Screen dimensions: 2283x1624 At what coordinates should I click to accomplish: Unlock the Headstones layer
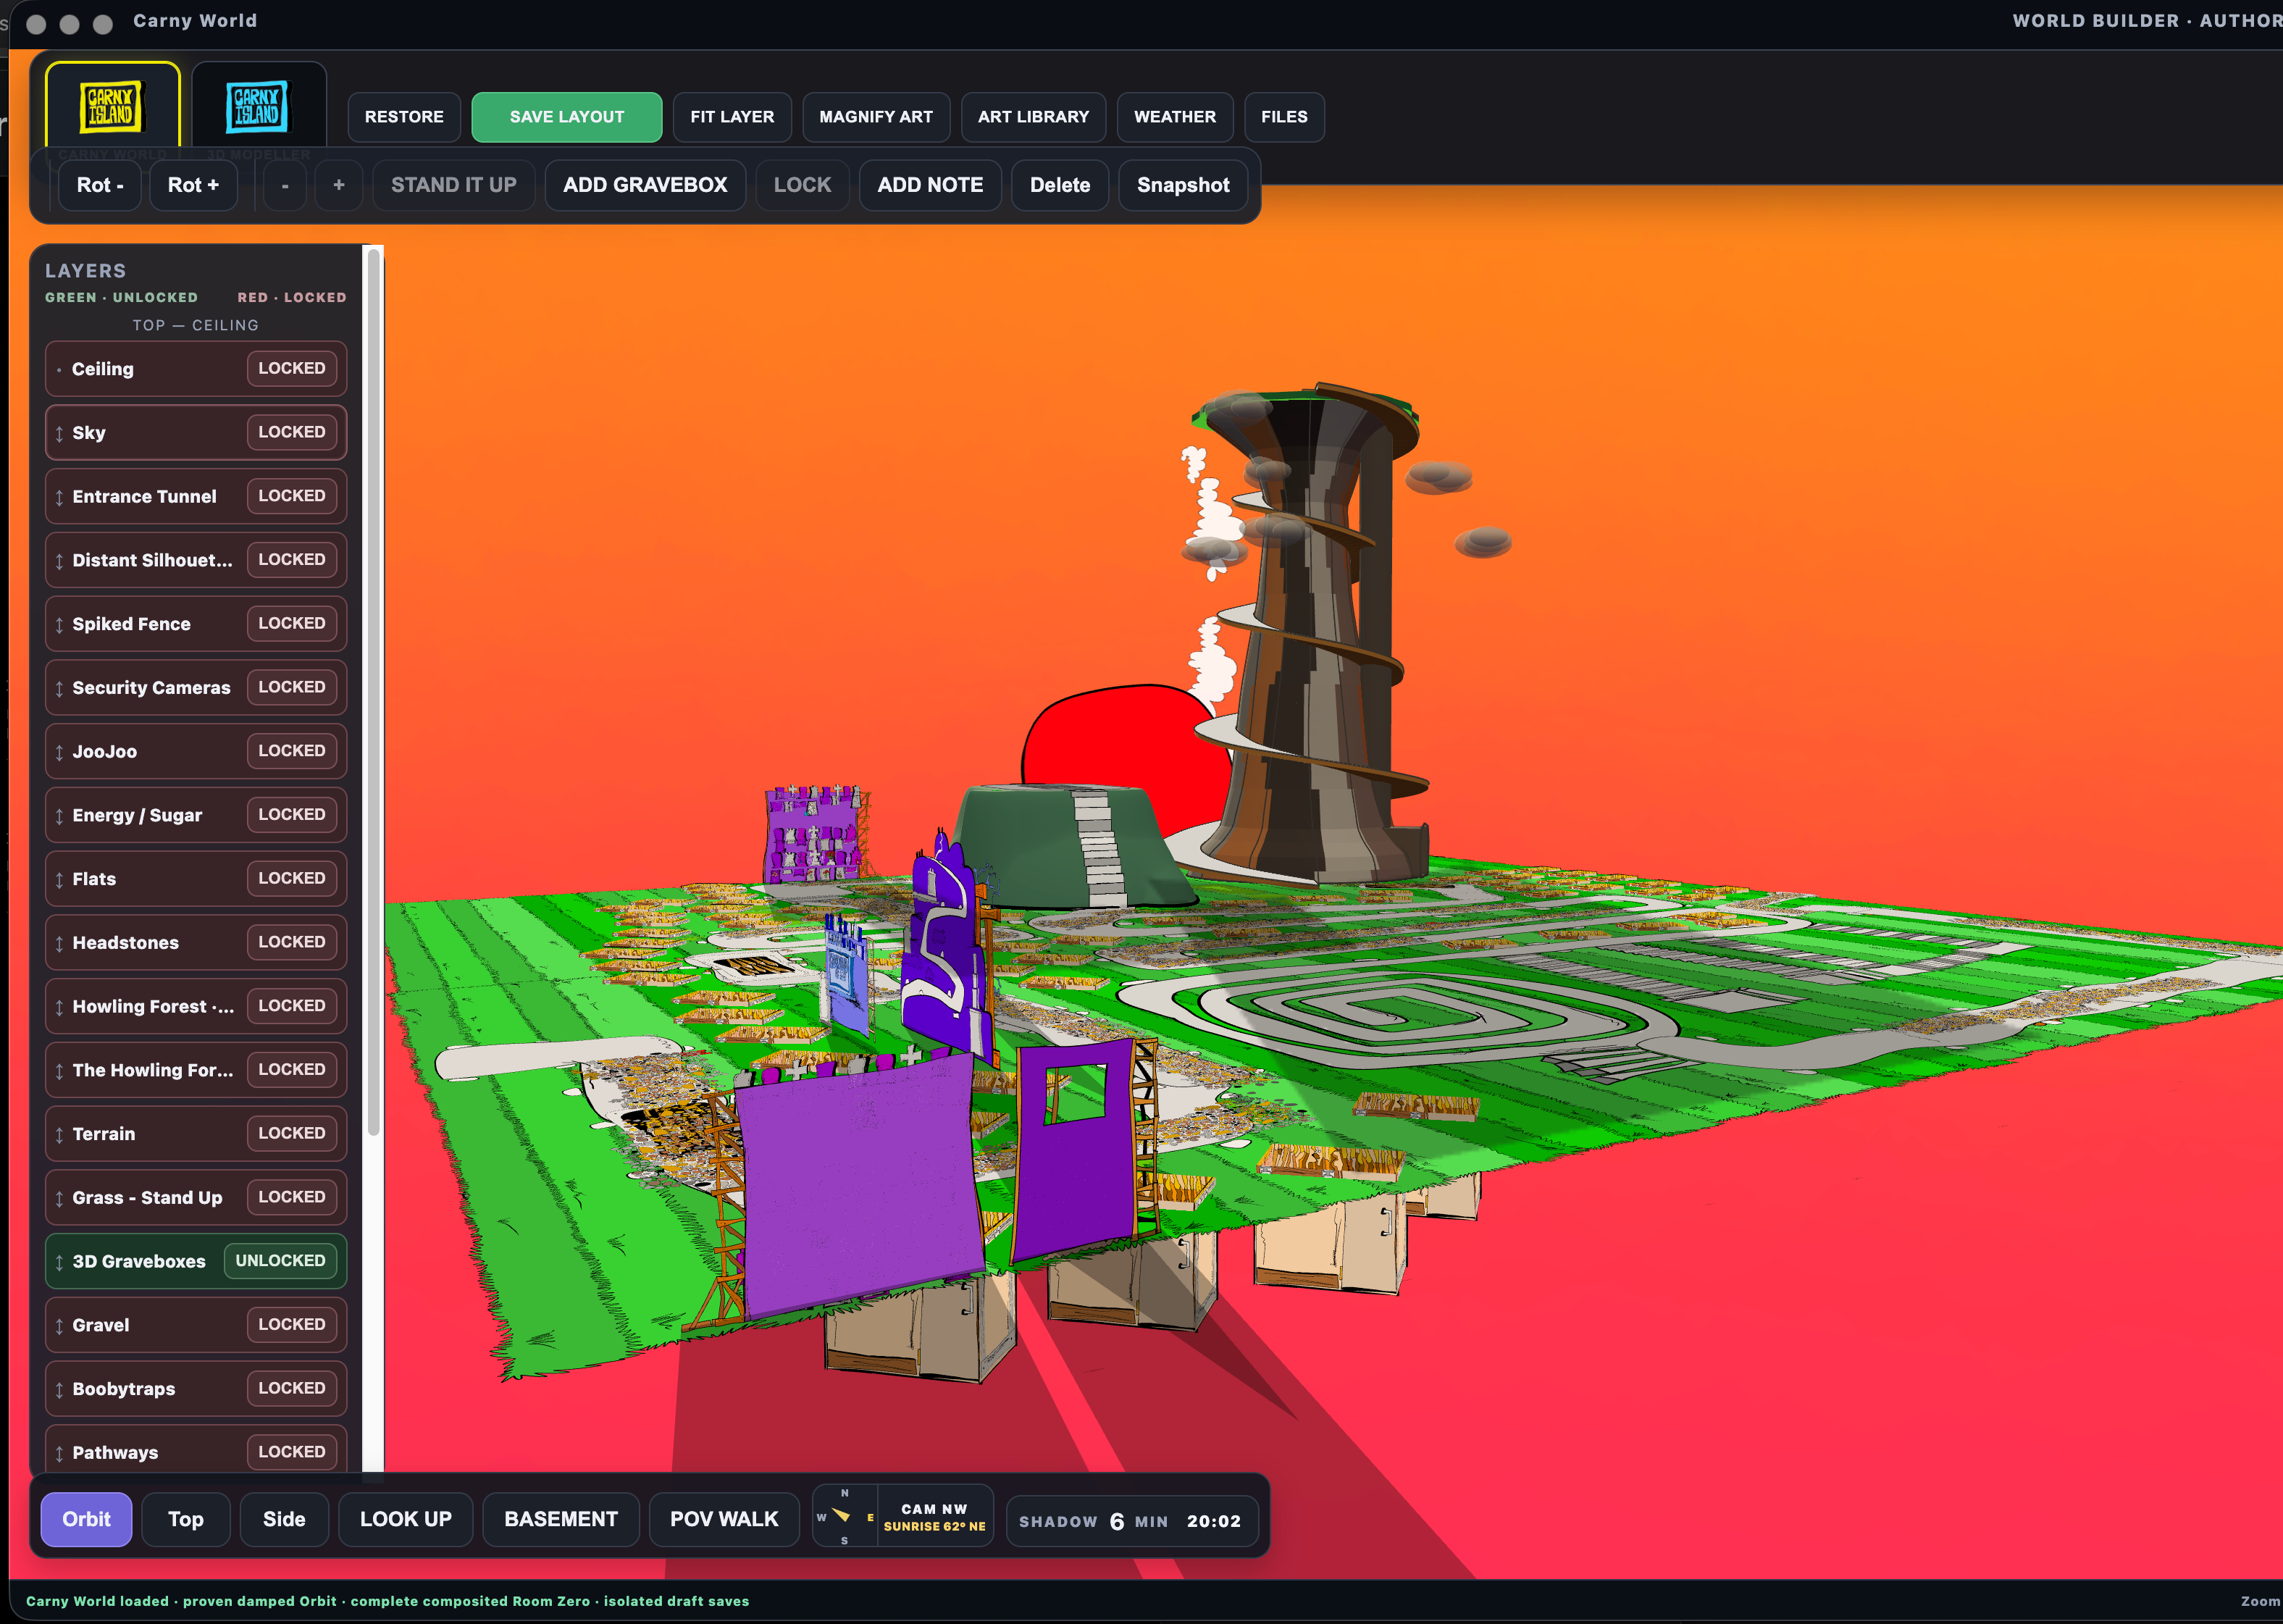pyautogui.click(x=292, y=942)
